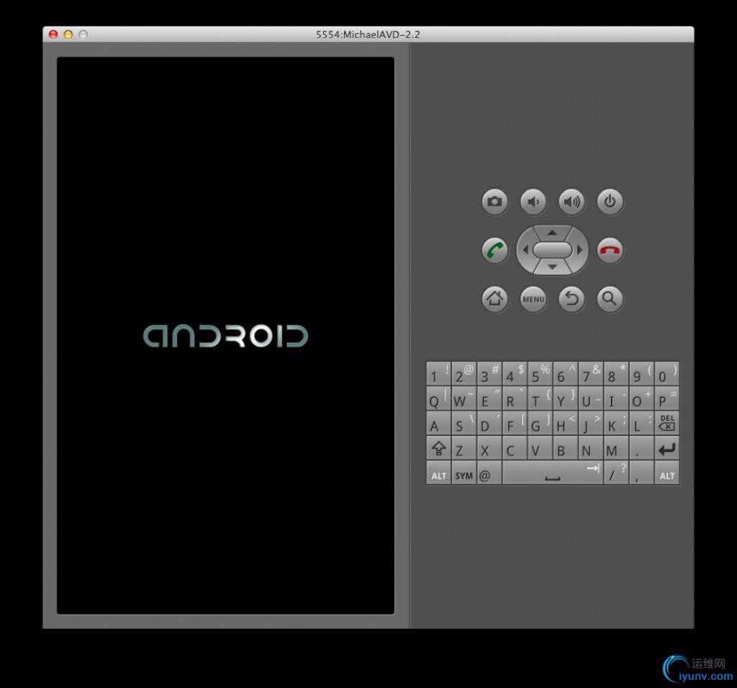Click the J key
Image resolution: width=737 pixels, height=688 pixels.
[x=591, y=423]
